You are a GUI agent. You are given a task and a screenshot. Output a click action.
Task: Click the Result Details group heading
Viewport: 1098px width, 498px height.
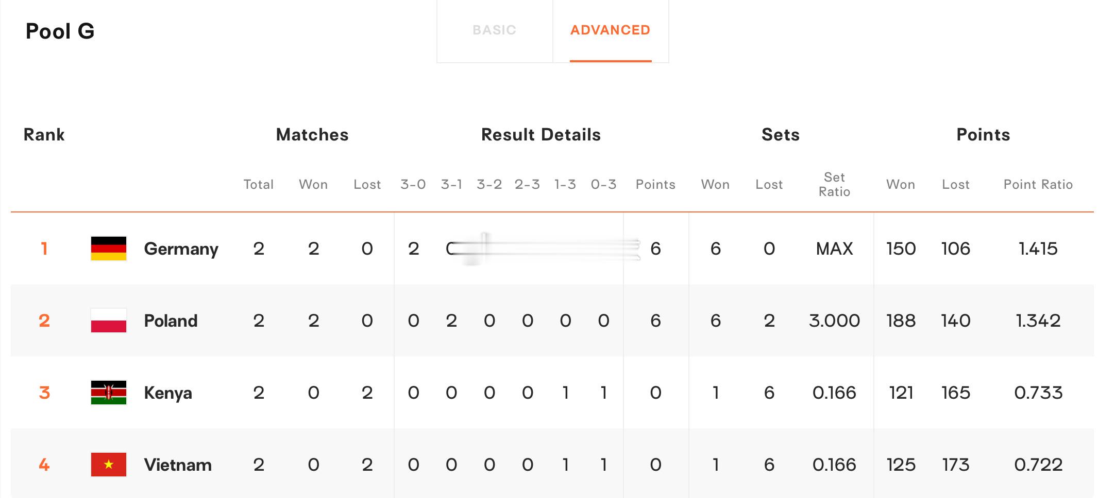(541, 135)
